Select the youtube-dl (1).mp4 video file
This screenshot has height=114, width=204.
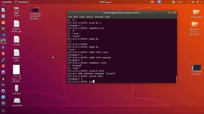click(196, 70)
